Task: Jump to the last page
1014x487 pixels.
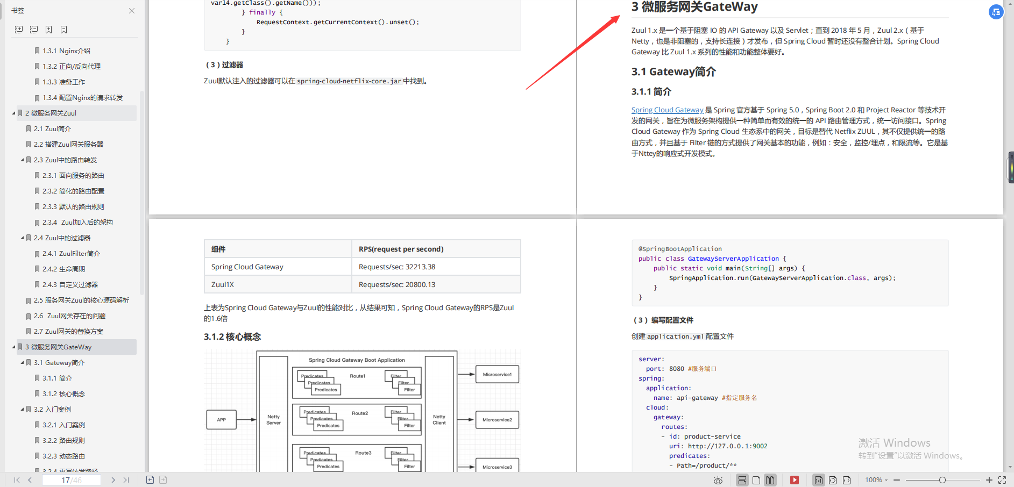Action: (126, 480)
